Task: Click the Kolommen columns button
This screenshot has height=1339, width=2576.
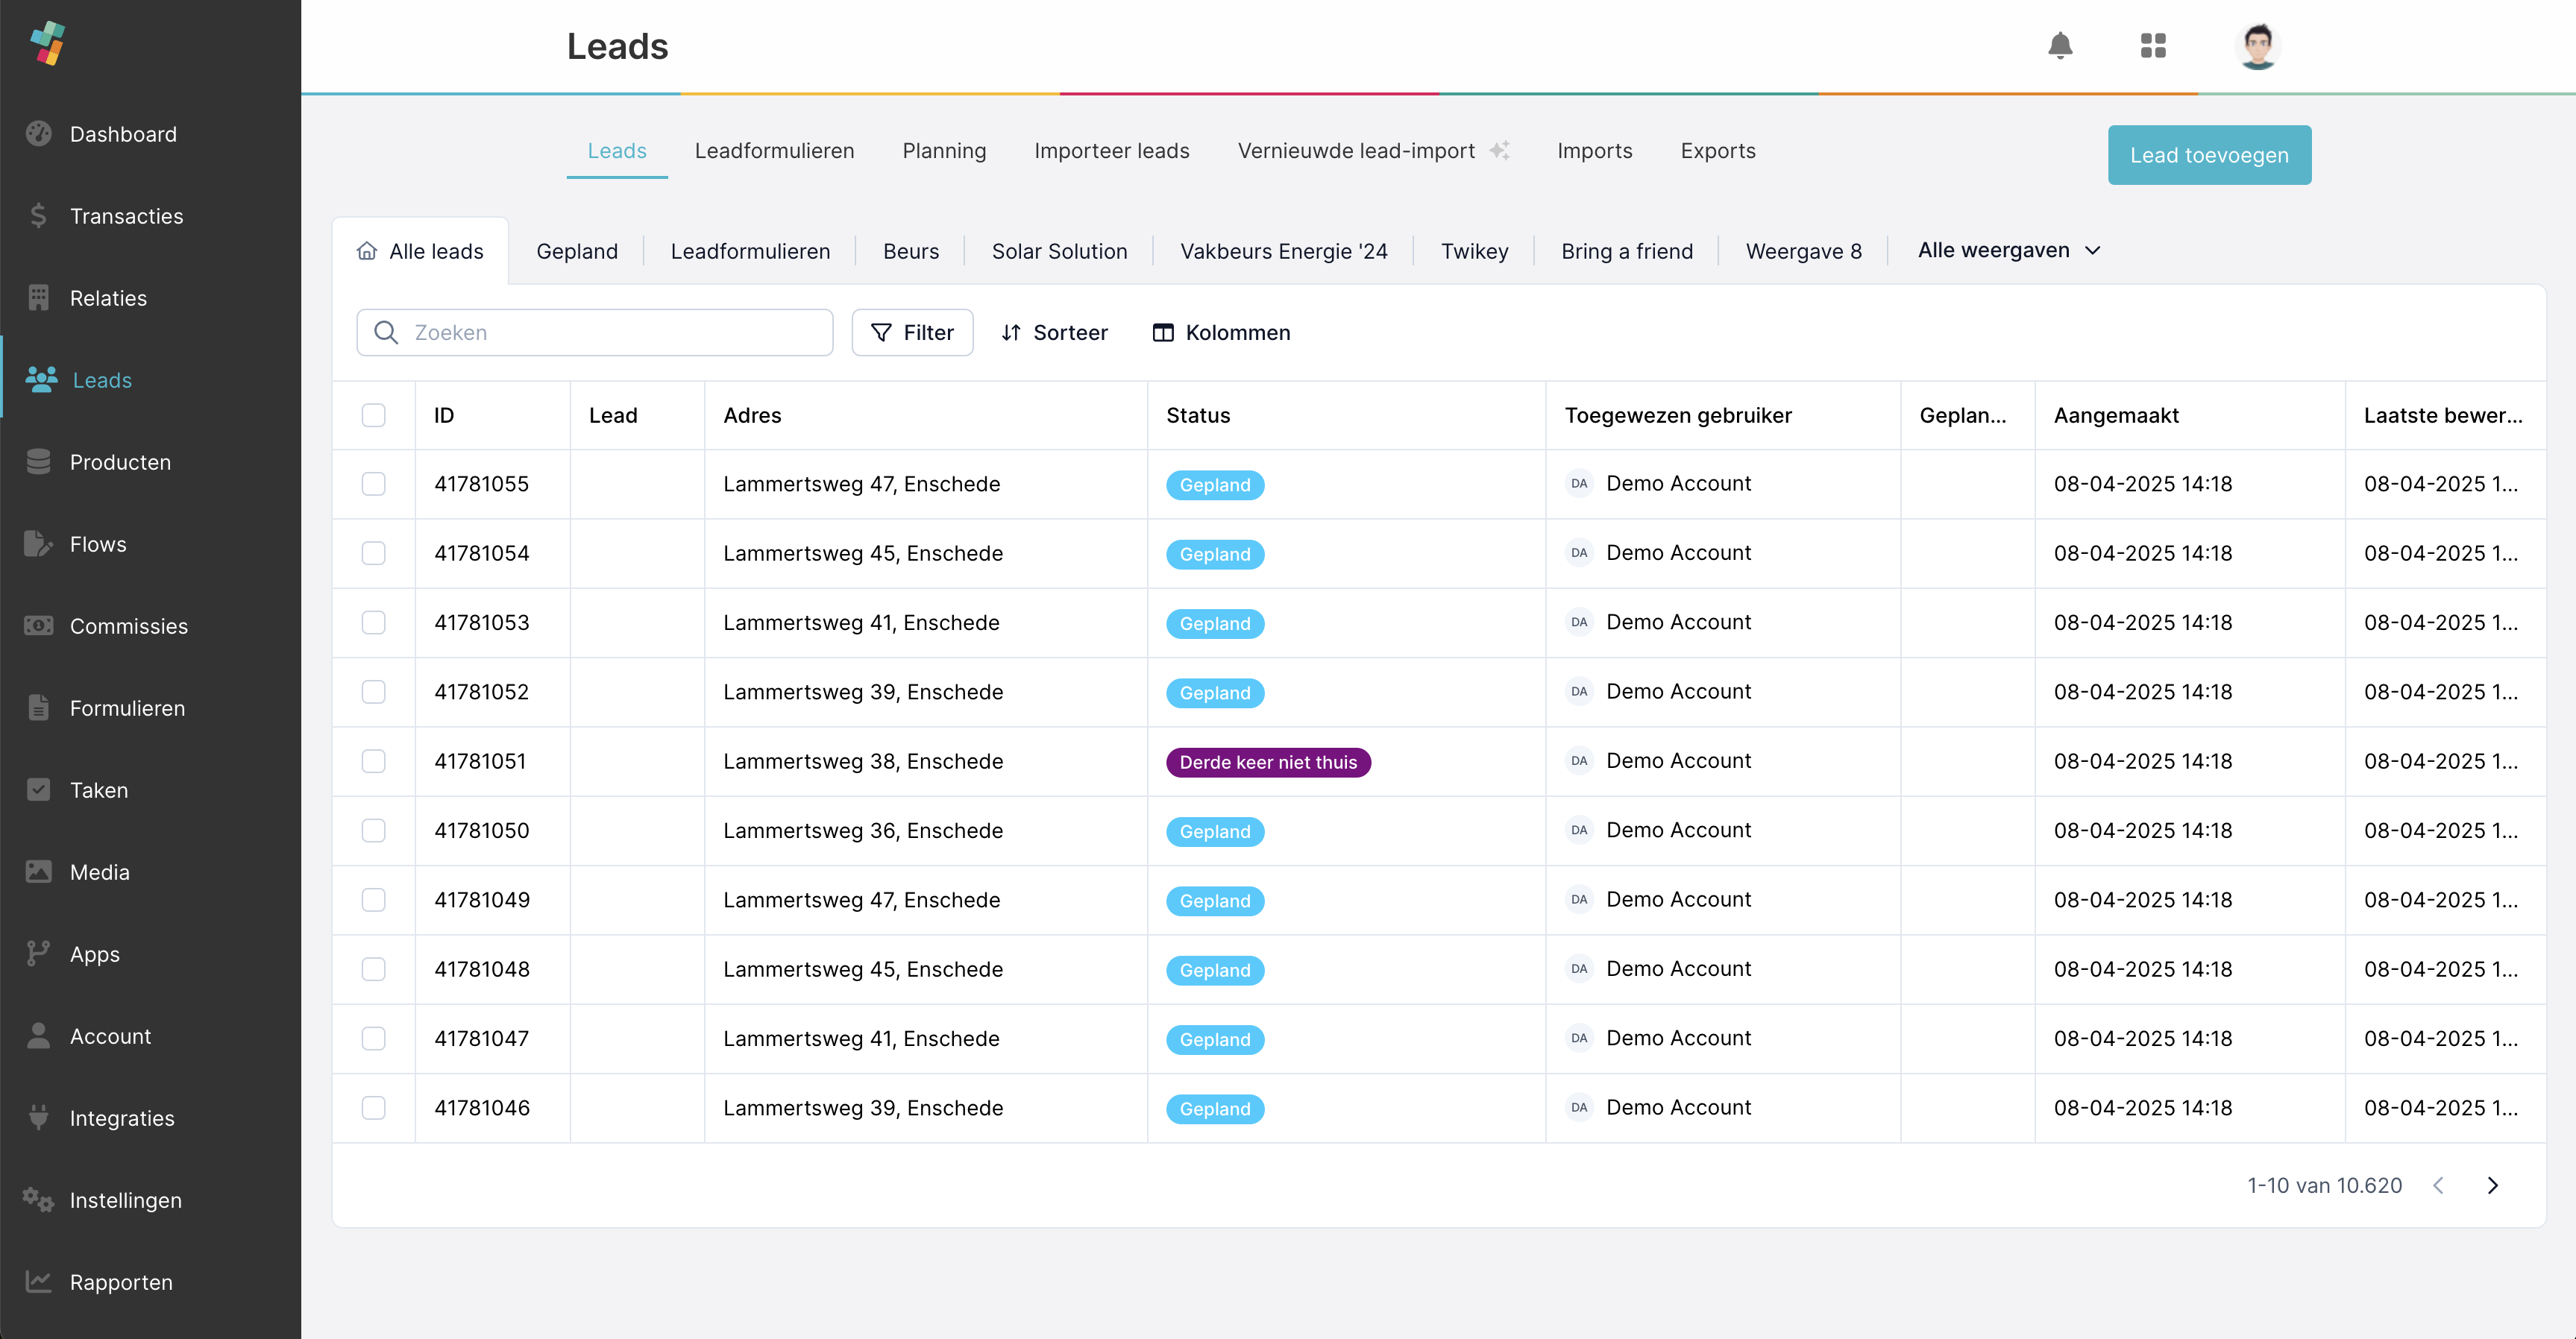Action: [x=1221, y=332]
